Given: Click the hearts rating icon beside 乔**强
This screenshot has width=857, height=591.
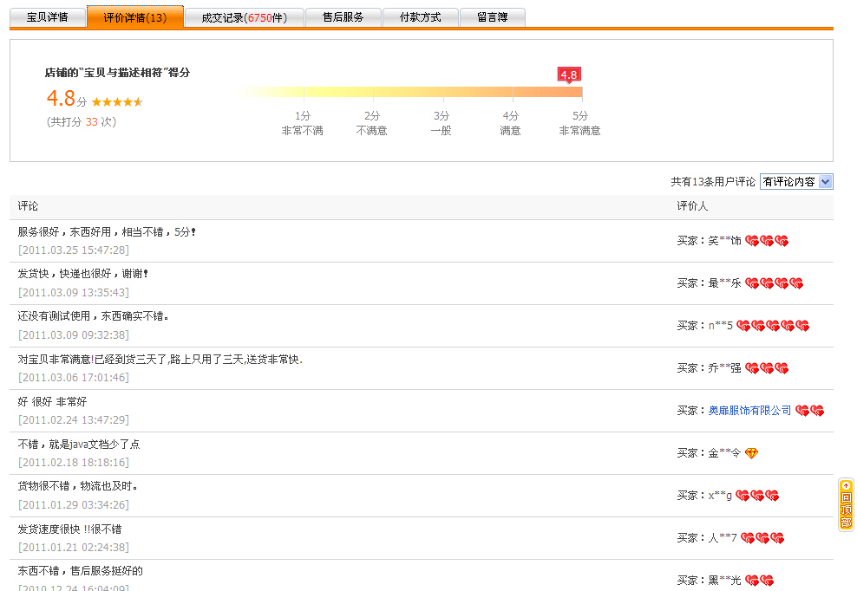Looking at the screenshot, I should 767,368.
